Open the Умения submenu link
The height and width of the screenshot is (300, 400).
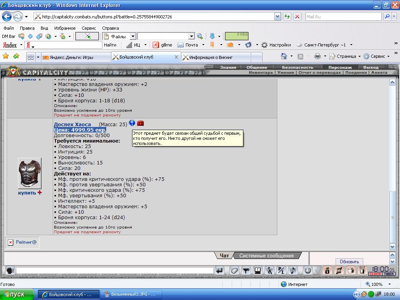point(286,72)
